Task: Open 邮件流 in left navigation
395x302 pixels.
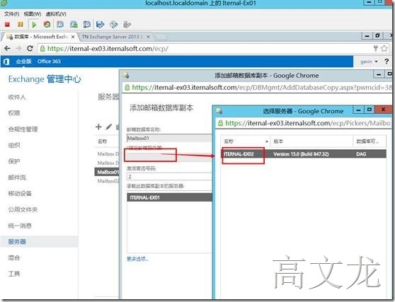Action: (x=17, y=178)
